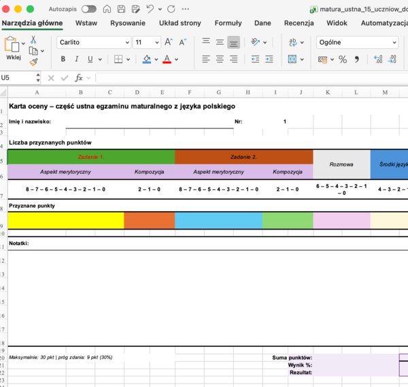408x387 pixels.
Task: Click the Cut scissors icon
Action: [x=33, y=40]
